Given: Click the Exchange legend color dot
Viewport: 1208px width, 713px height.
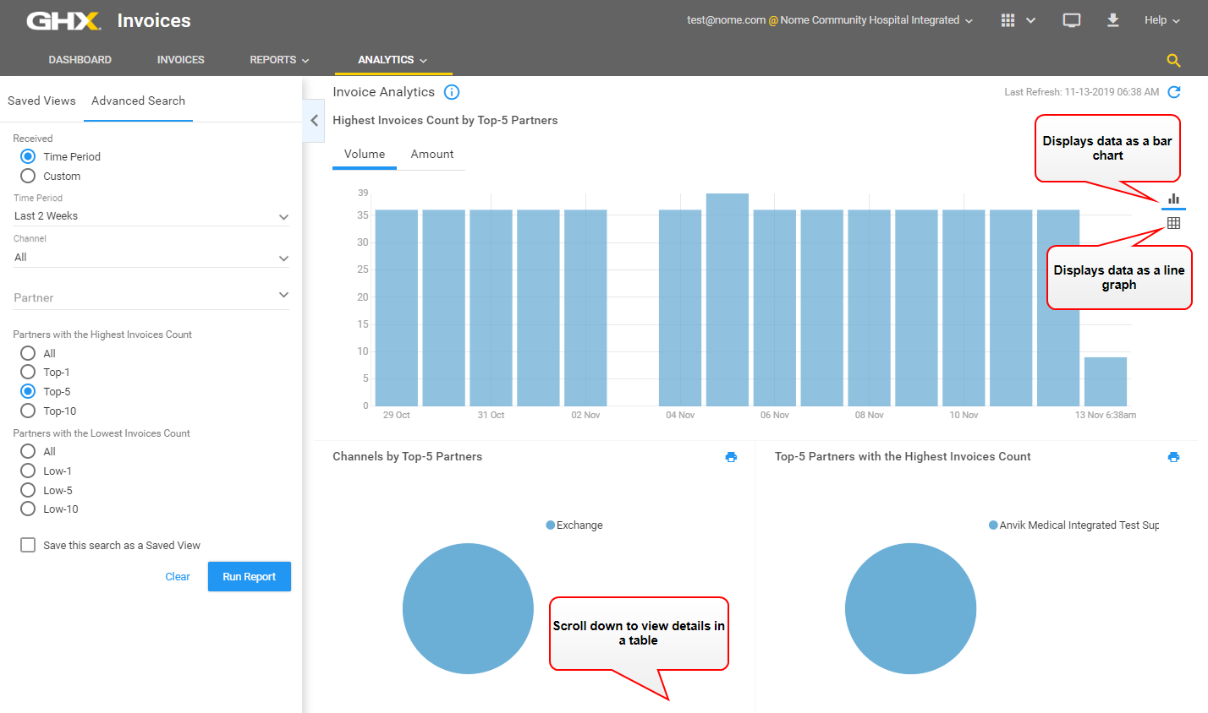Looking at the screenshot, I should (x=551, y=525).
